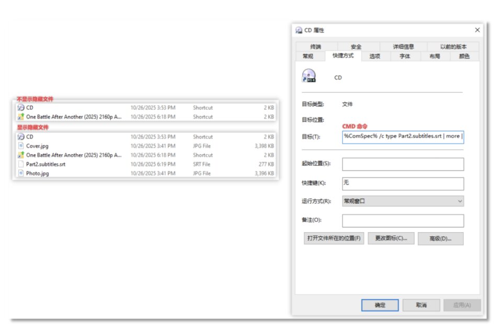Click the 打开文件所在的位置(F) button
The height and width of the screenshot is (333, 502).
click(x=334, y=238)
